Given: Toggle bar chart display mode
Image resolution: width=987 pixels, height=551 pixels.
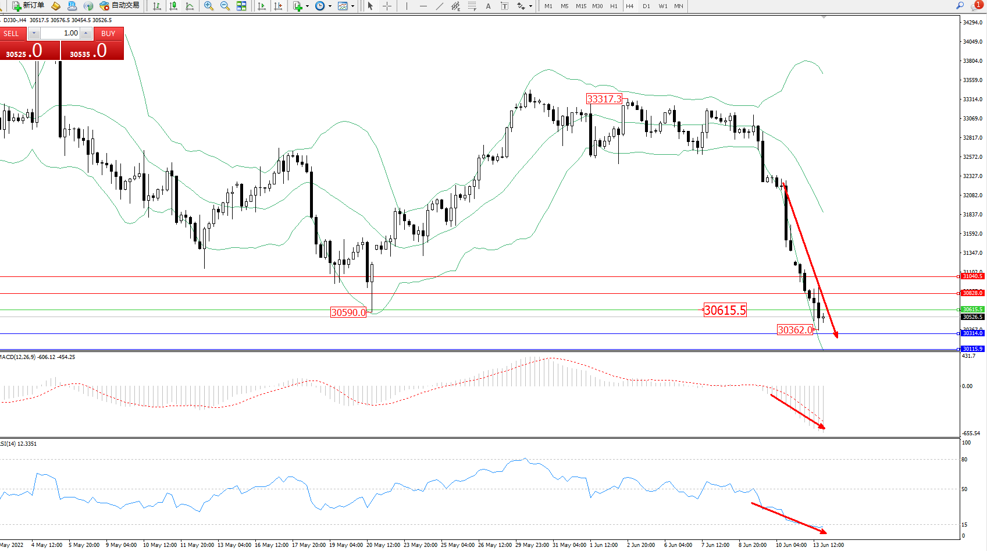Looking at the screenshot, I should tap(157, 6).
